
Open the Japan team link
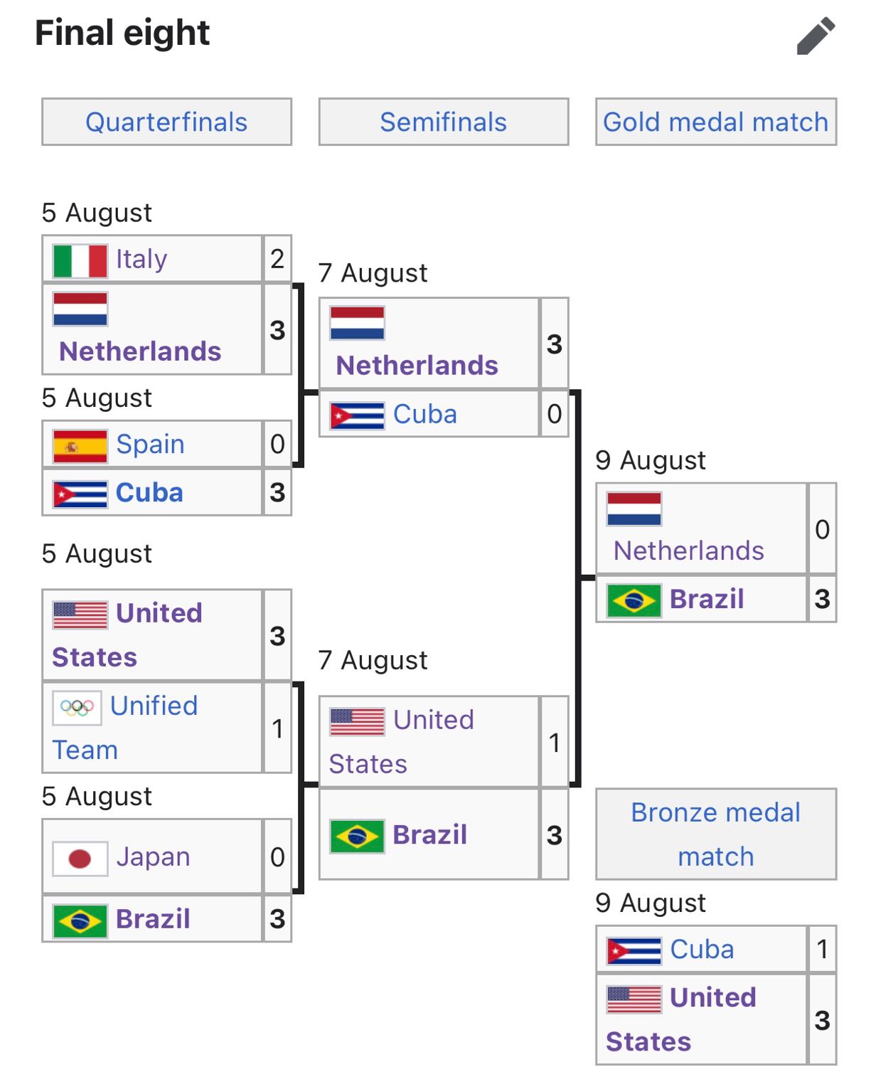(x=153, y=857)
